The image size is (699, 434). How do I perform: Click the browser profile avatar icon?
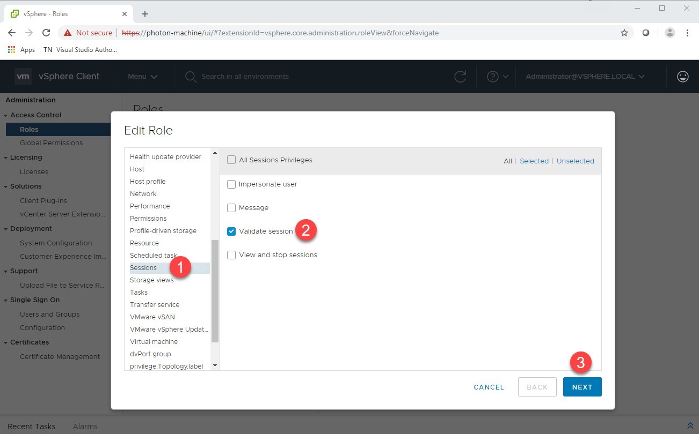pos(669,33)
